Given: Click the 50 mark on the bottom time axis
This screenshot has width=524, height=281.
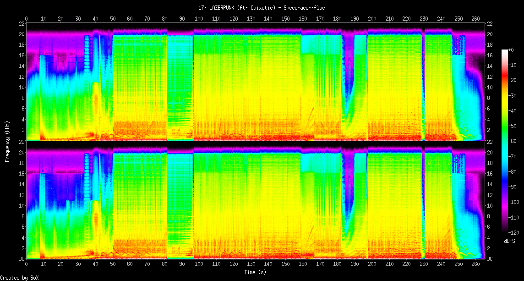Looking at the screenshot, I should point(113,264).
